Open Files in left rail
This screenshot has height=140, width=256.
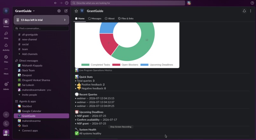pos(6,59)
